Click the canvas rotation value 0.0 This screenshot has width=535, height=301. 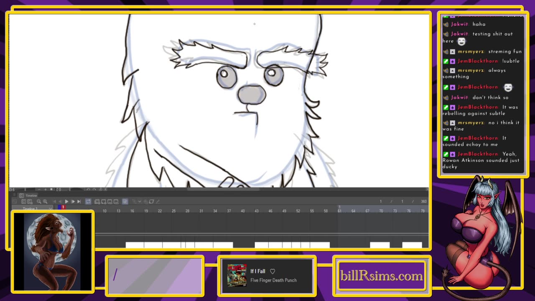pyautogui.click(x=59, y=189)
